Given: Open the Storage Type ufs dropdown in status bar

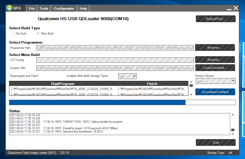Looking at the screenshot, I should [231, 153].
